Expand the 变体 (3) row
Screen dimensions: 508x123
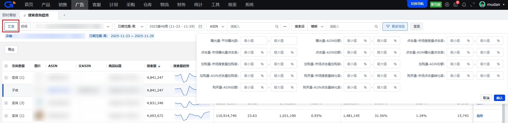[6, 103]
